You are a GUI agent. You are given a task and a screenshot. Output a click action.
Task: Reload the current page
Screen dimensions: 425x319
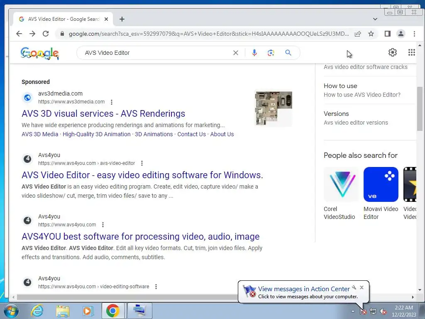46,34
